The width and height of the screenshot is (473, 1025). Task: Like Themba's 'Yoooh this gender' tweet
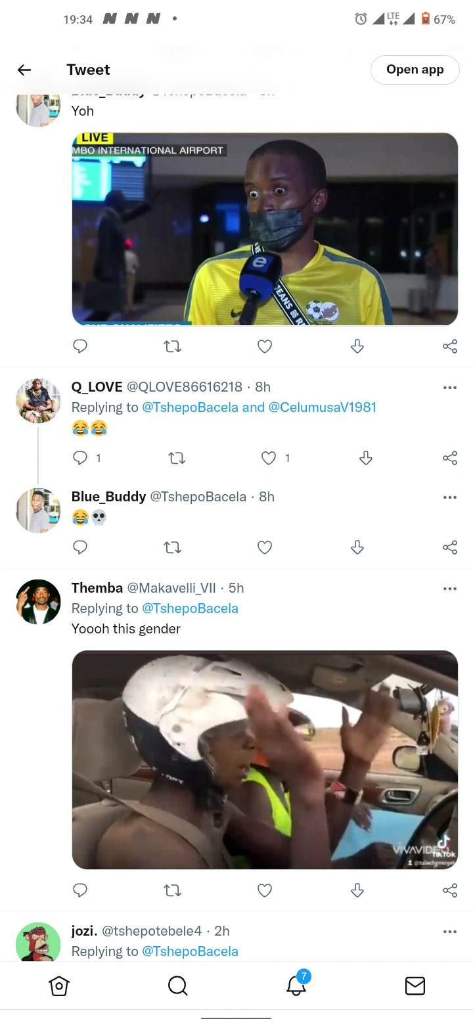(265, 890)
